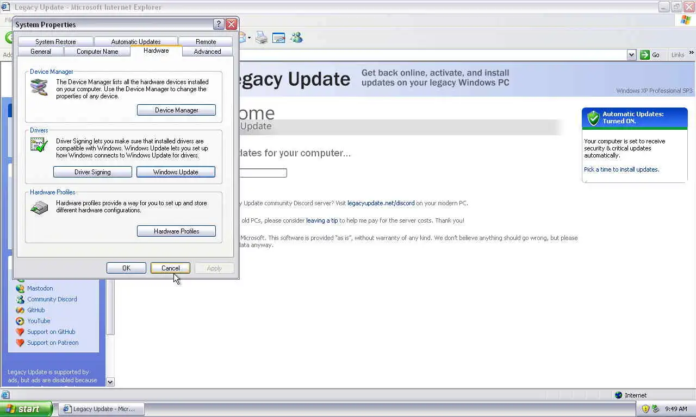The width and height of the screenshot is (696, 417).
Task: Open the legacyupdate.net/discord link
Action: pos(381,203)
